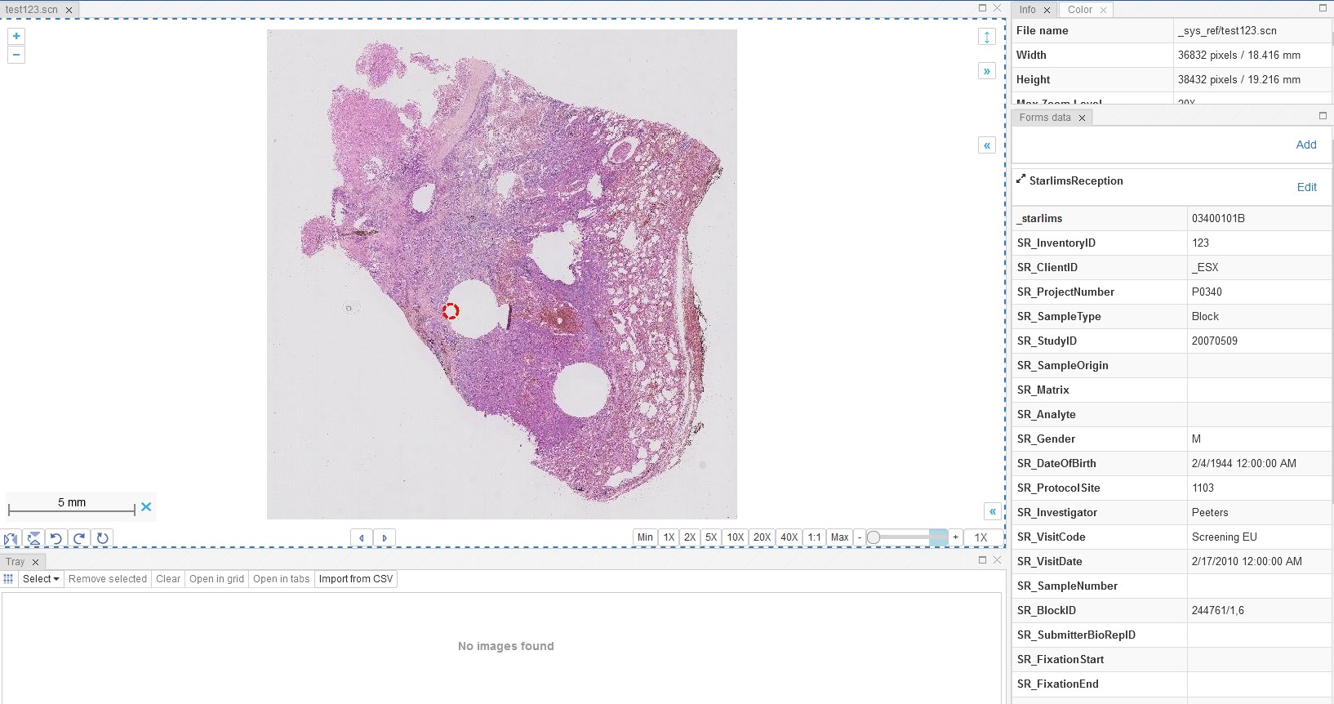1334x704 pixels.
Task: Hide the 5 mm scale bar
Action: [146, 507]
